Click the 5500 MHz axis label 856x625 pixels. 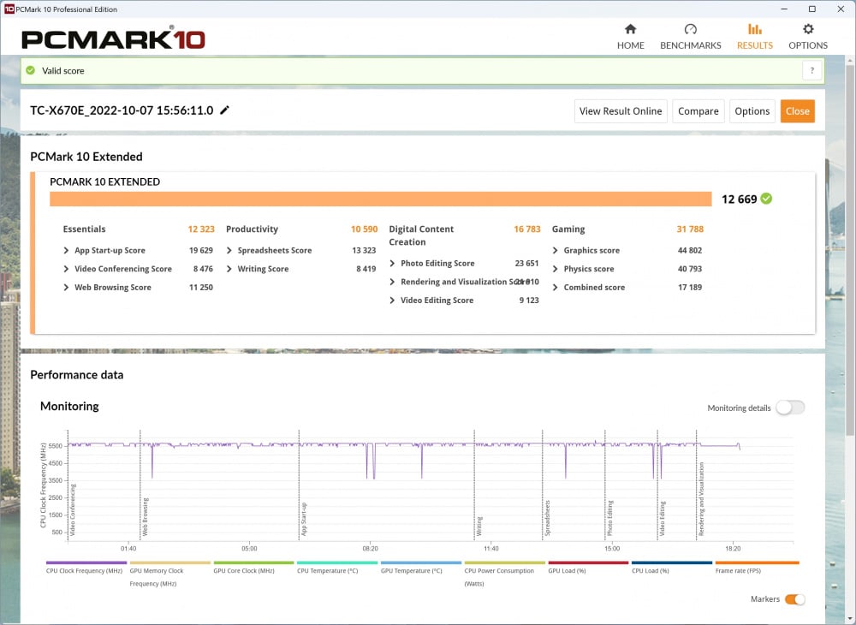point(56,446)
